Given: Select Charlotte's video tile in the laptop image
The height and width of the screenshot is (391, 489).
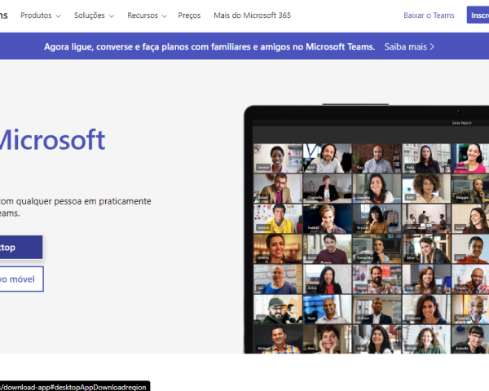Looking at the screenshot, I should click(327, 188).
